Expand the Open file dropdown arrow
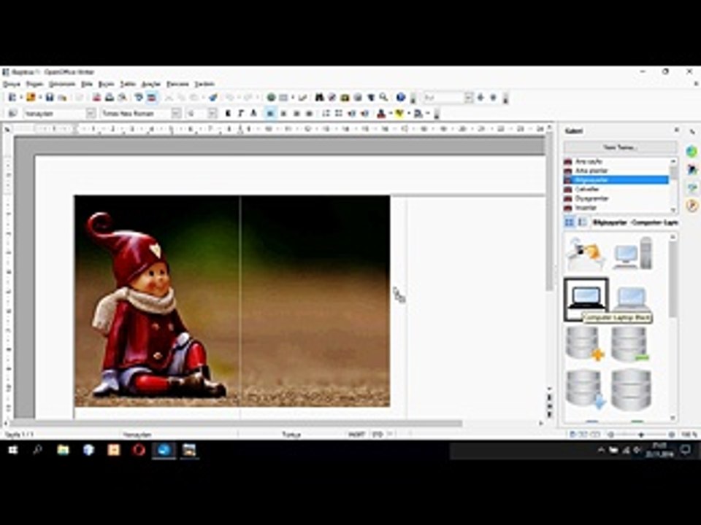This screenshot has width=701, height=525. pos(39,97)
